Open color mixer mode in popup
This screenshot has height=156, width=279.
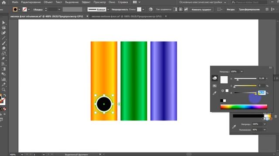214,78
